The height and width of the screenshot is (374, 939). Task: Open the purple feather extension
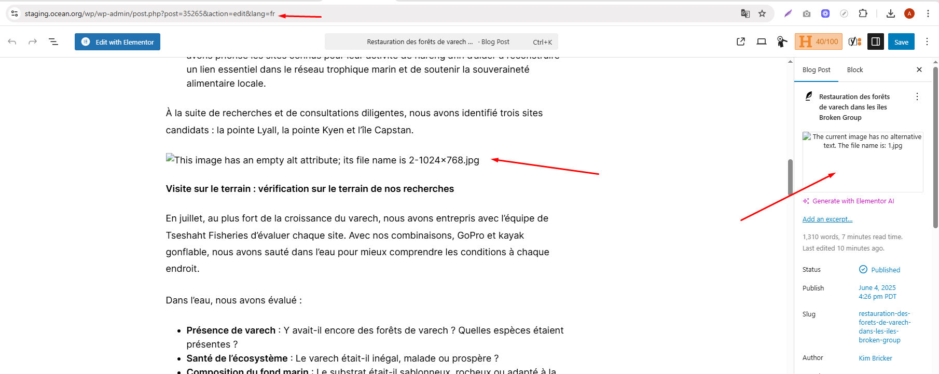(788, 13)
